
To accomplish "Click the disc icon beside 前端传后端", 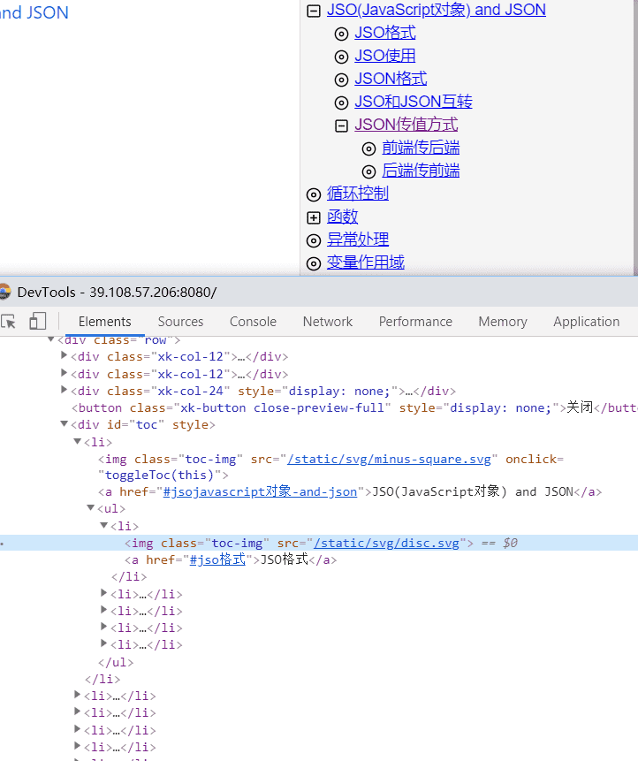I will tap(369, 148).
